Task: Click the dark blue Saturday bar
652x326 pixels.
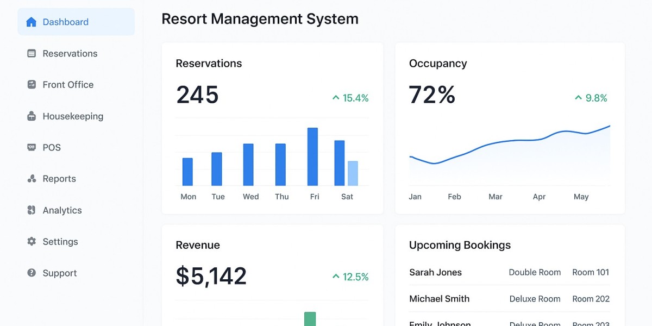Action: pos(340,163)
